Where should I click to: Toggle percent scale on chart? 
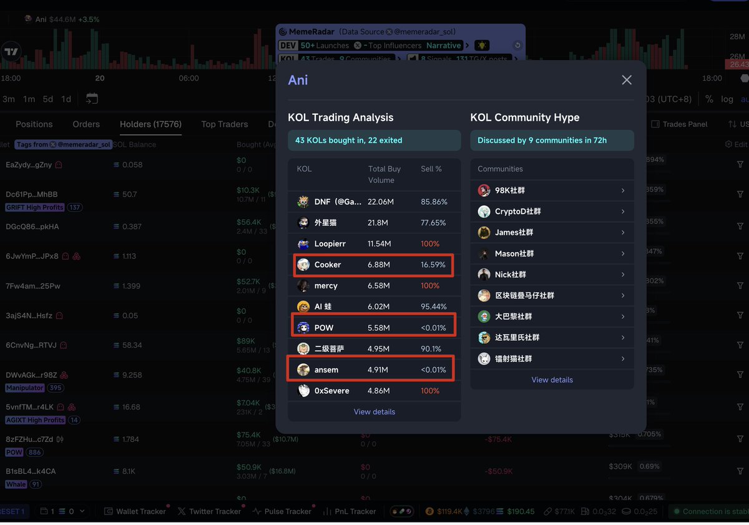coord(709,99)
